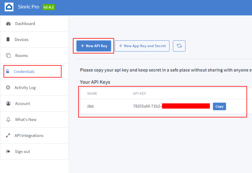Click the New API Key button

[x=94, y=46]
